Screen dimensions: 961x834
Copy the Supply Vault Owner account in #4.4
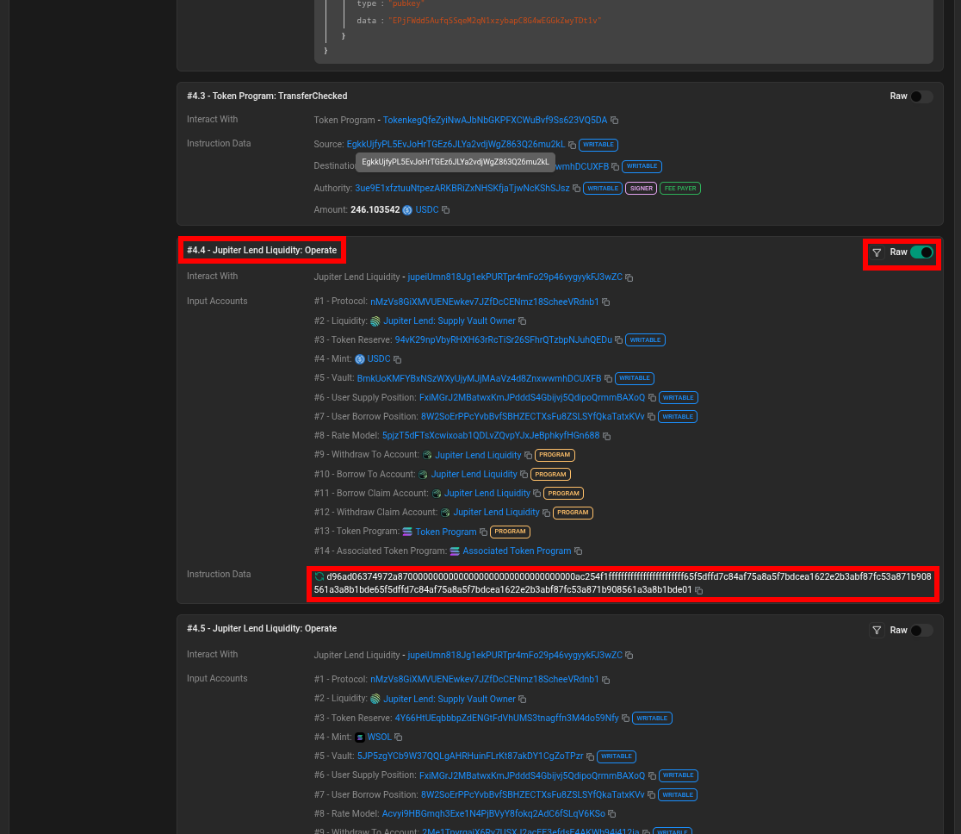click(522, 321)
